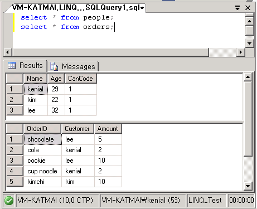This screenshot has height=209, width=257.
Task: Click the editor vertical scroll down arrow
Action: [249, 43]
